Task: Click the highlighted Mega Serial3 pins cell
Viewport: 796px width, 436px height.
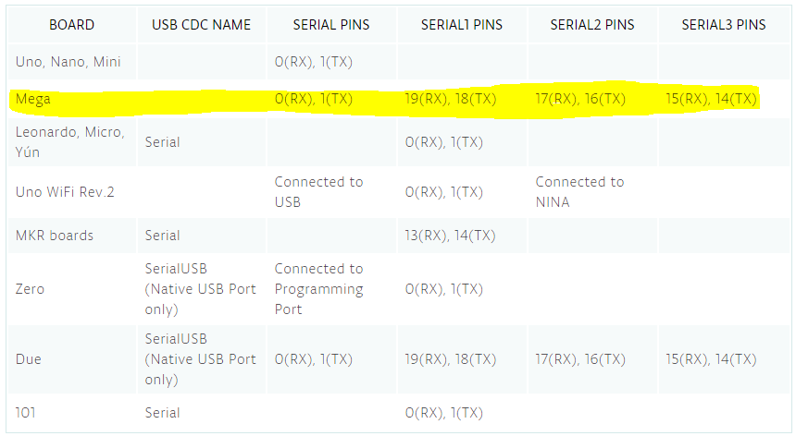Action: [x=711, y=99]
